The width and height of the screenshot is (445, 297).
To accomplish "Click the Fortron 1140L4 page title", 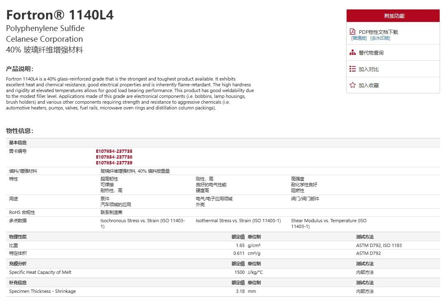I will (60, 15).
